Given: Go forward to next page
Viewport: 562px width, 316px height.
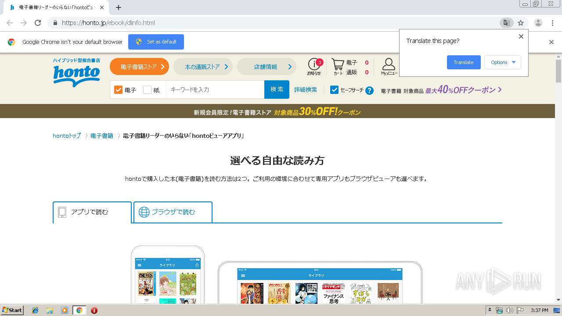Looking at the screenshot, I should 24,23.
